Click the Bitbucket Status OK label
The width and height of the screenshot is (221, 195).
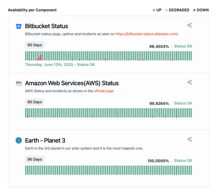[x=183, y=46]
